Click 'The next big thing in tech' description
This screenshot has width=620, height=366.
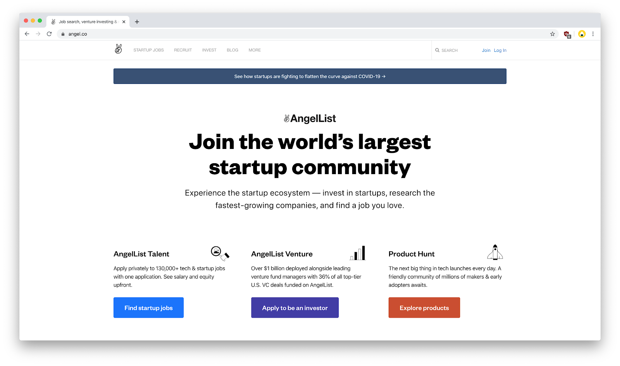(x=445, y=277)
